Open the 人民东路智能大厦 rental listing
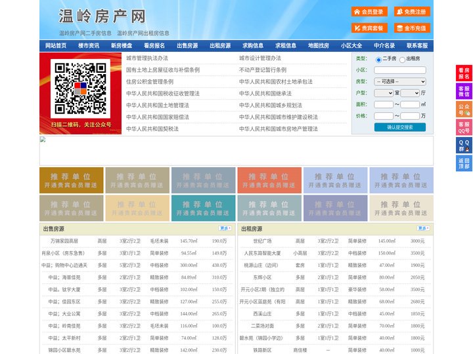 [262, 253]
